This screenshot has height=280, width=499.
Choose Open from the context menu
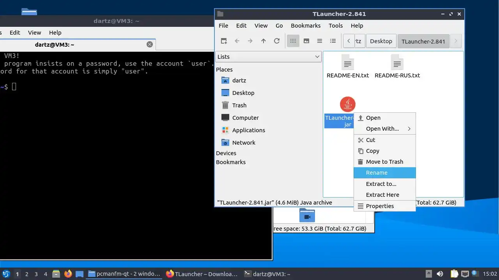[x=385, y=118]
